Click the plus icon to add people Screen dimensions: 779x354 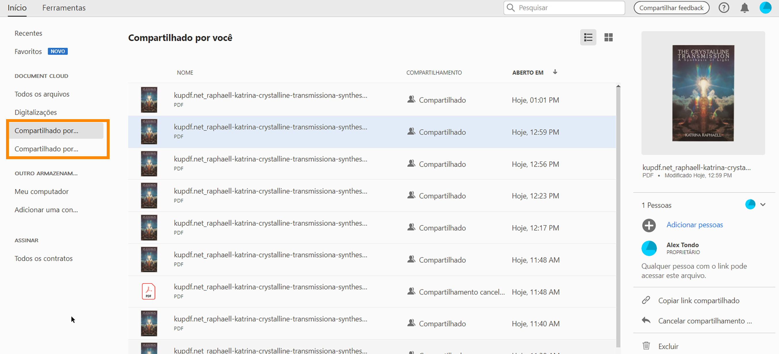point(649,225)
